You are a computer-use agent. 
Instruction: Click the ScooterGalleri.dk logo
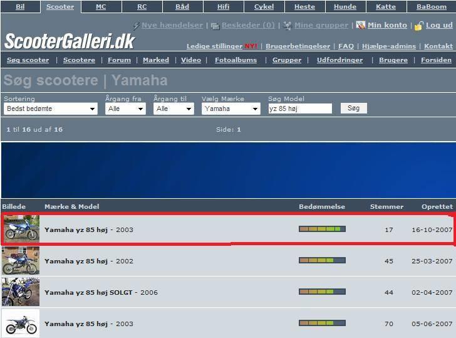[x=70, y=41]
